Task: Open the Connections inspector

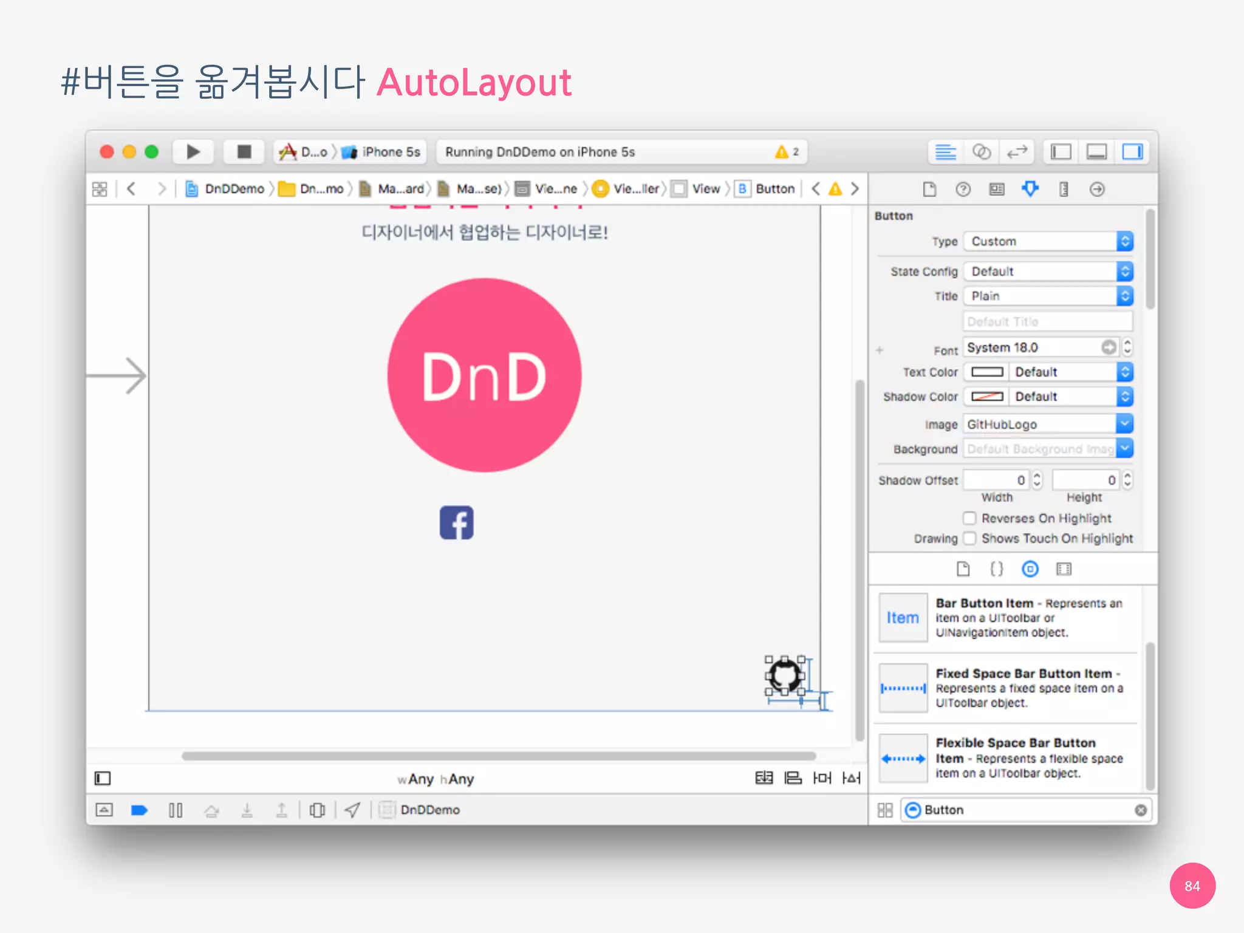Action: (1097, 190)
